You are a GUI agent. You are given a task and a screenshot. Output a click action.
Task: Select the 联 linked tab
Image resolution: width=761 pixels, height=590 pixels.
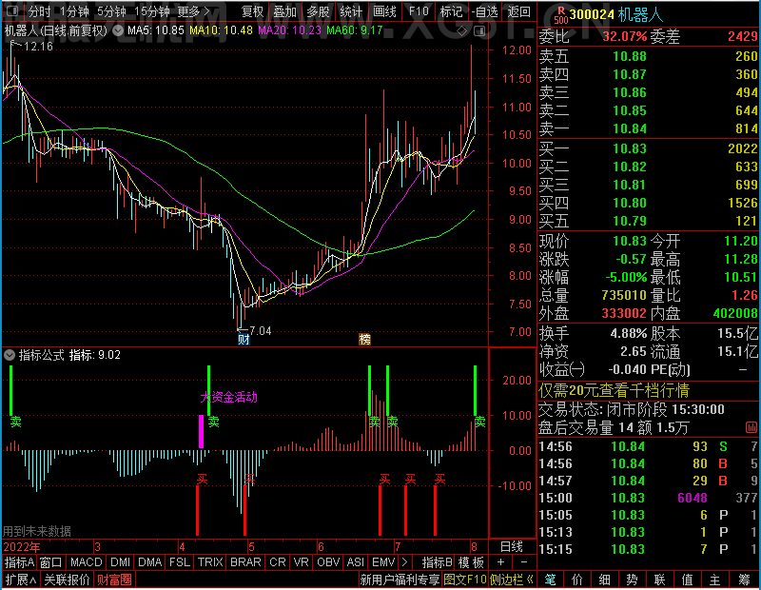coord(659,579)
